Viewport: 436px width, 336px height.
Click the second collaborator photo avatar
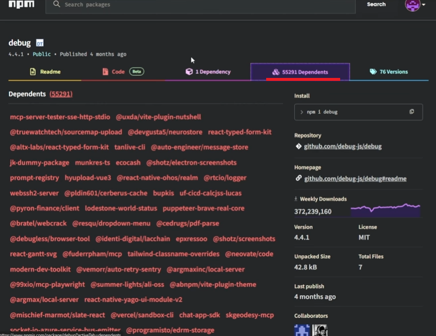pyautogui.click(x=320, y=330)
